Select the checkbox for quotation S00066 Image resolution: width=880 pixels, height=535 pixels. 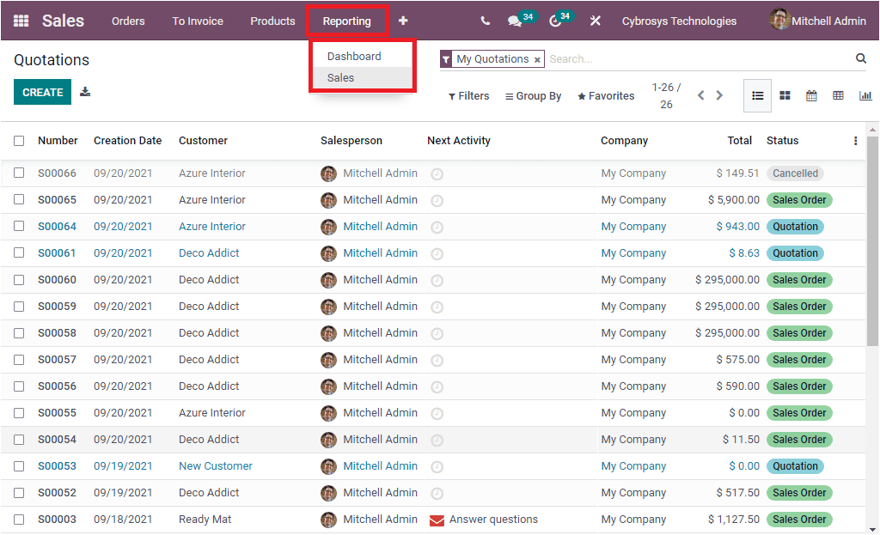tap(19, 173)
